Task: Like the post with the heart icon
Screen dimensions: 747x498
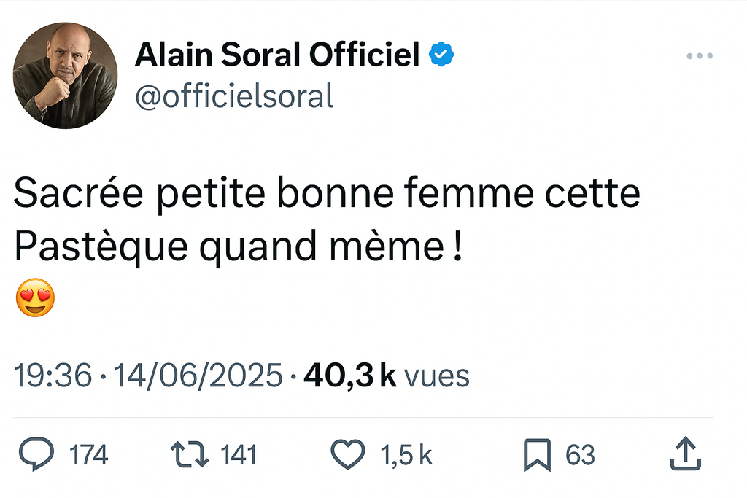Action: (x=348, y=455)
